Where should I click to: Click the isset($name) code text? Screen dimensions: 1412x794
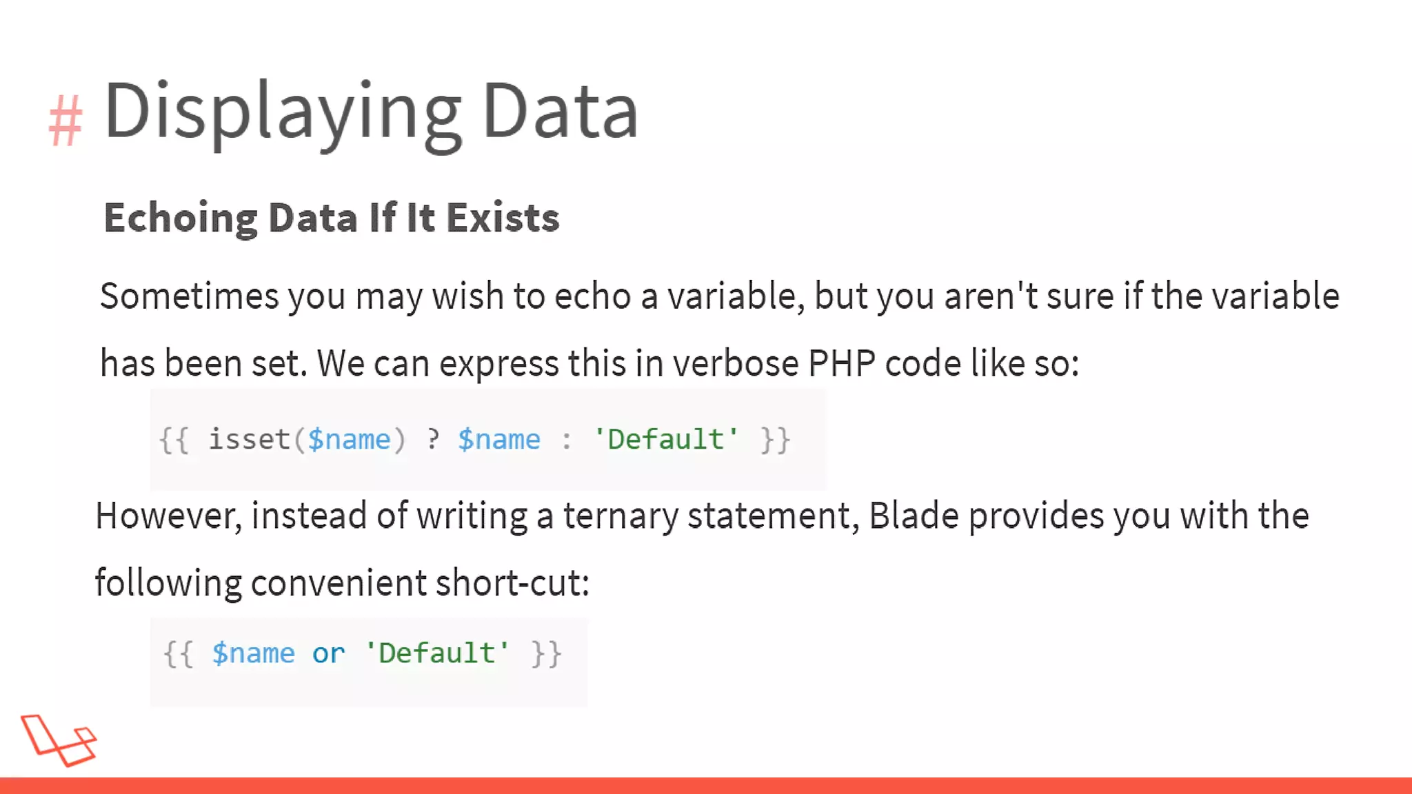[x=307, y=440]
